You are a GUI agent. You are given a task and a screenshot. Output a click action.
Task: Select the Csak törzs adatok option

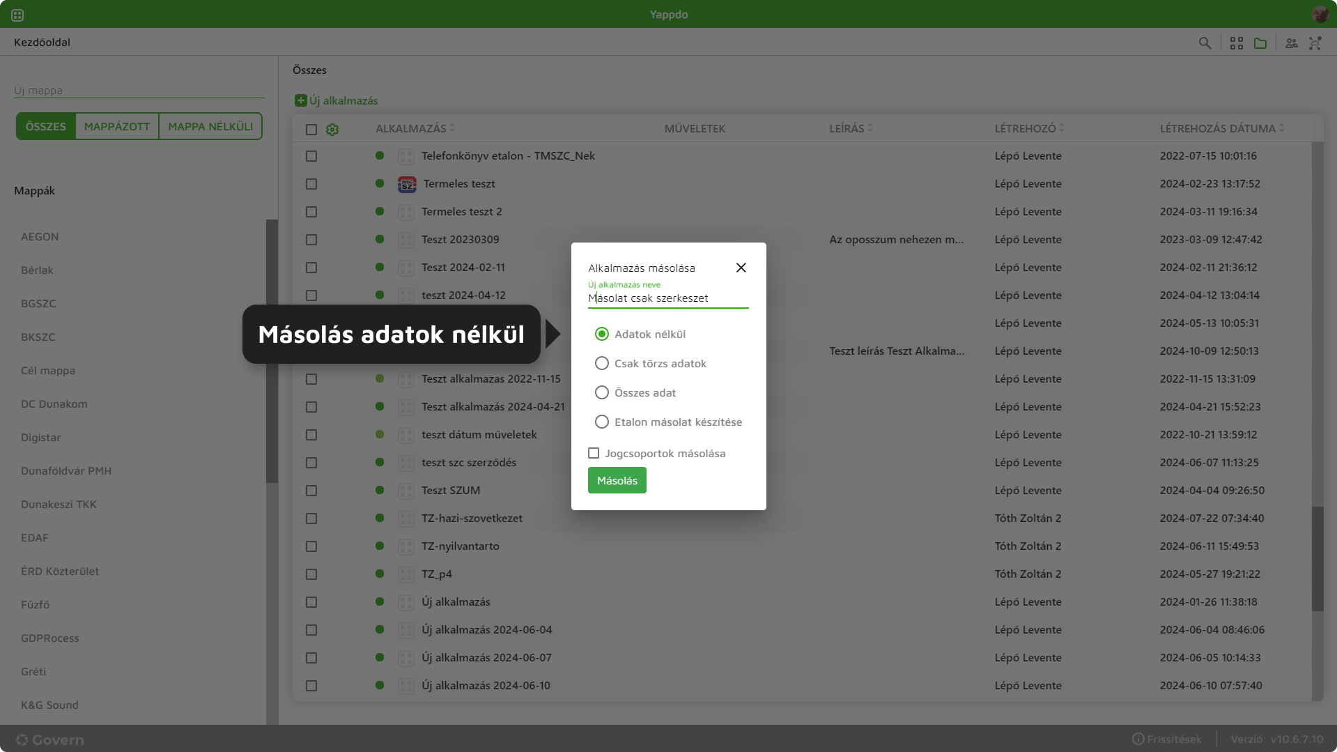coord(602,363)
